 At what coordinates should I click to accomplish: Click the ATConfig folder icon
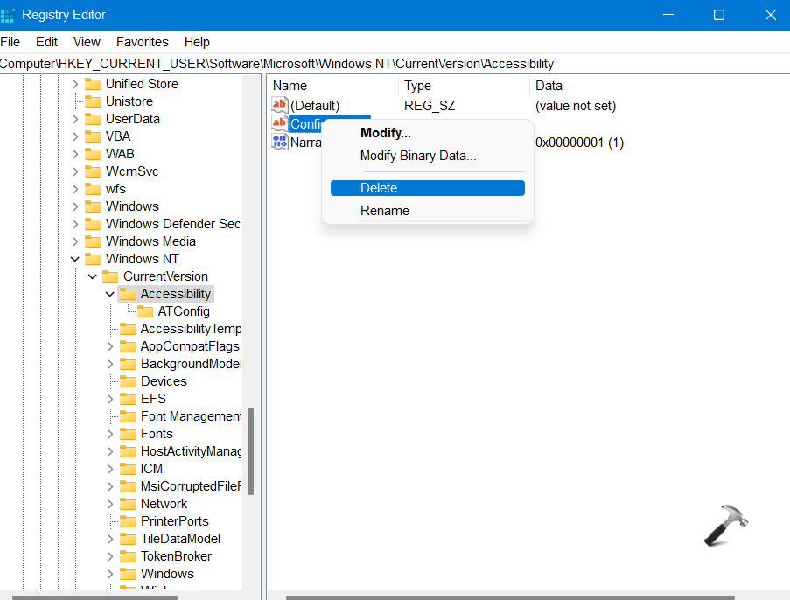[x=145, y=311]
